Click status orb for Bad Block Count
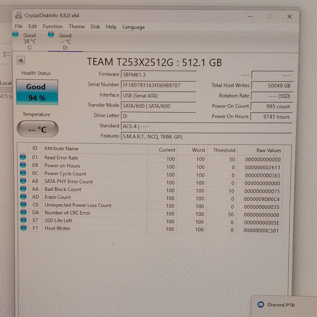This screenshot has width=317, height=317. (23, 188)
